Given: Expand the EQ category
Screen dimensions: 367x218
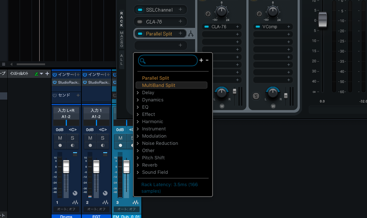Looking at the screenshot, I should pyautogui.click(x=138, y=107).
